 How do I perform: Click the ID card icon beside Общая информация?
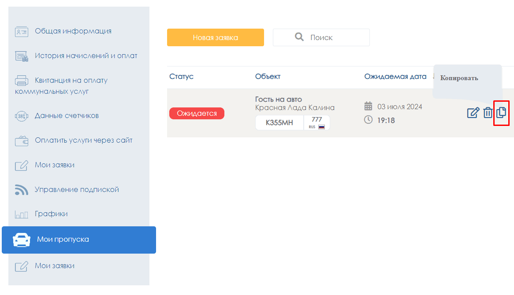[22, 32]
